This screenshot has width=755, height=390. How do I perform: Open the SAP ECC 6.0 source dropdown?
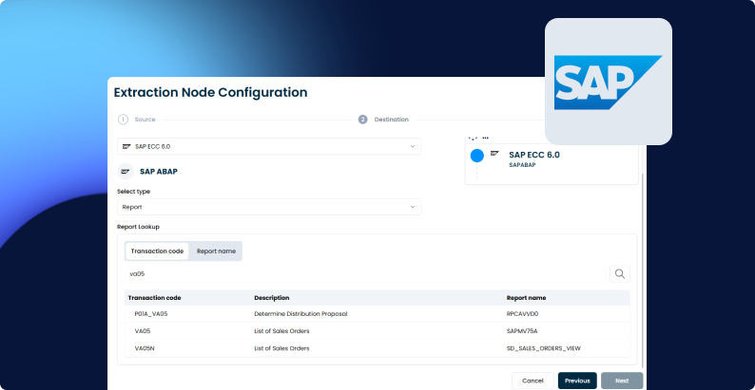tap(269, 146)
